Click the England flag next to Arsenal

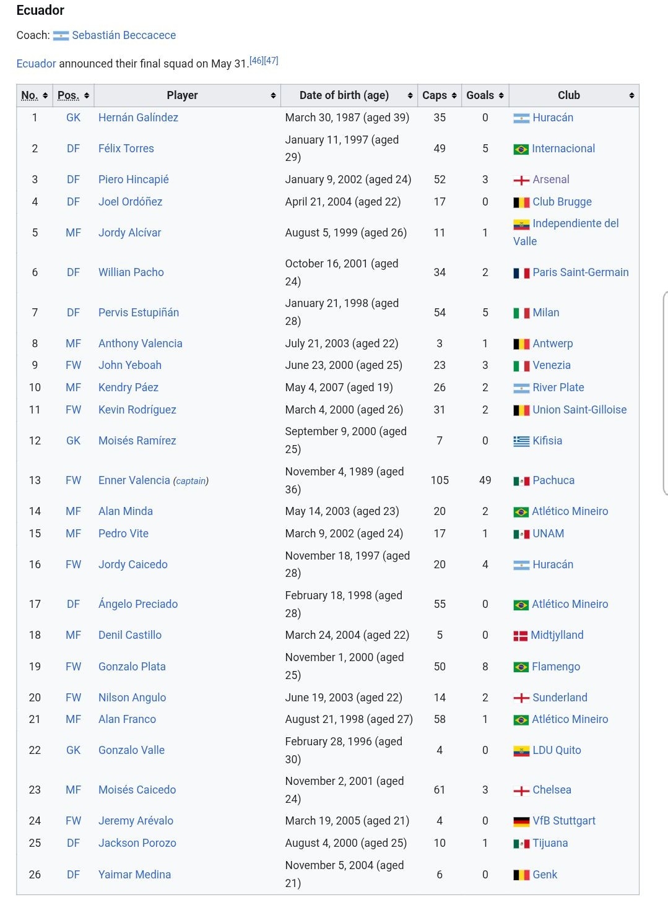click(521, 180)
